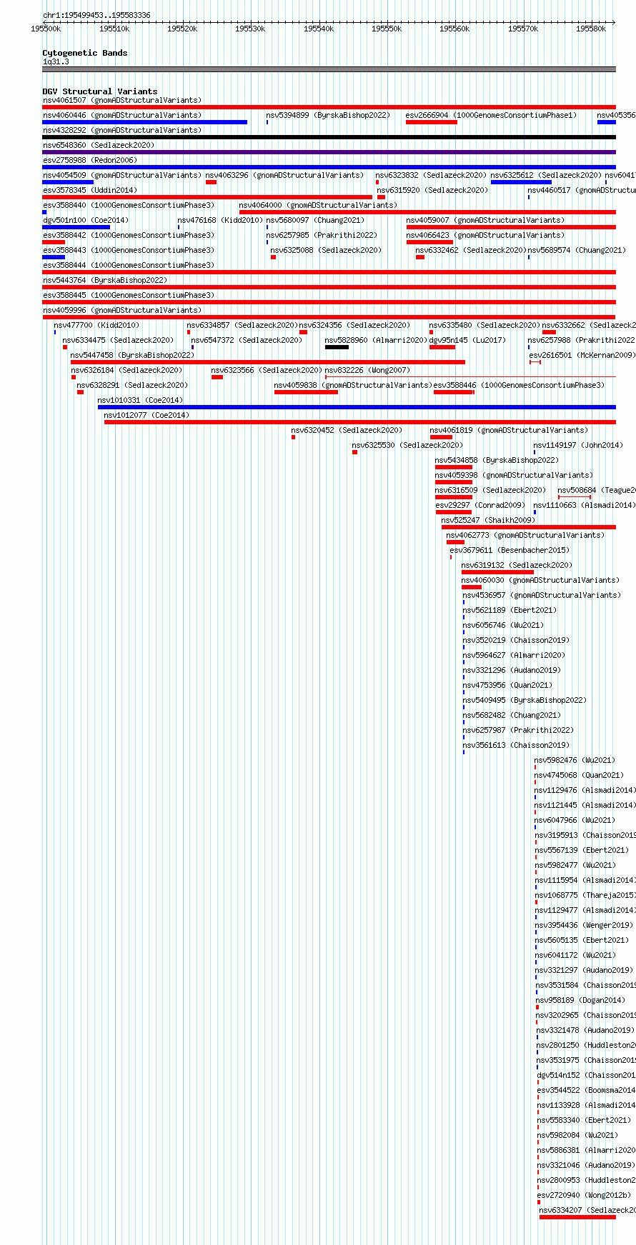Viewport: 636px width, 1245px height.
Task: Click nsv4059838 gnomAD variant label
Action: pyautogui.click(x=353, y=385)
